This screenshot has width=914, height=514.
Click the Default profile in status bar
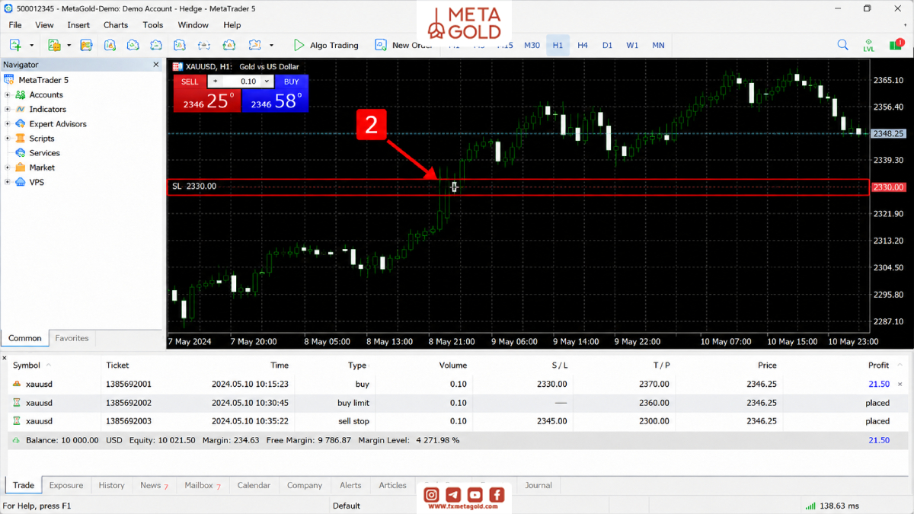(x=347, y=506)
